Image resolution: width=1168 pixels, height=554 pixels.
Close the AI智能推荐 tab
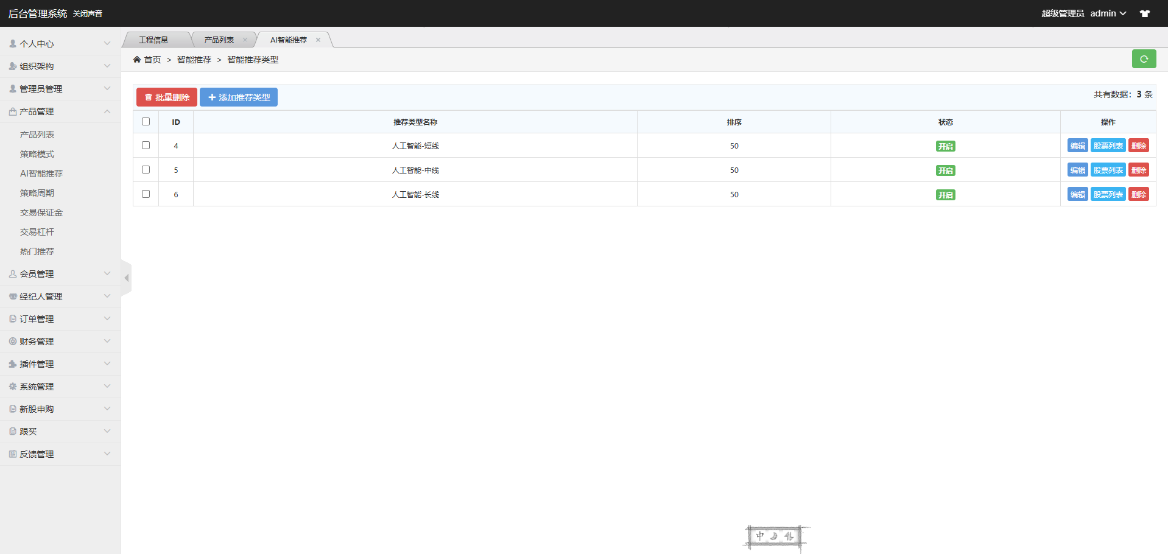tap(318, 40)
